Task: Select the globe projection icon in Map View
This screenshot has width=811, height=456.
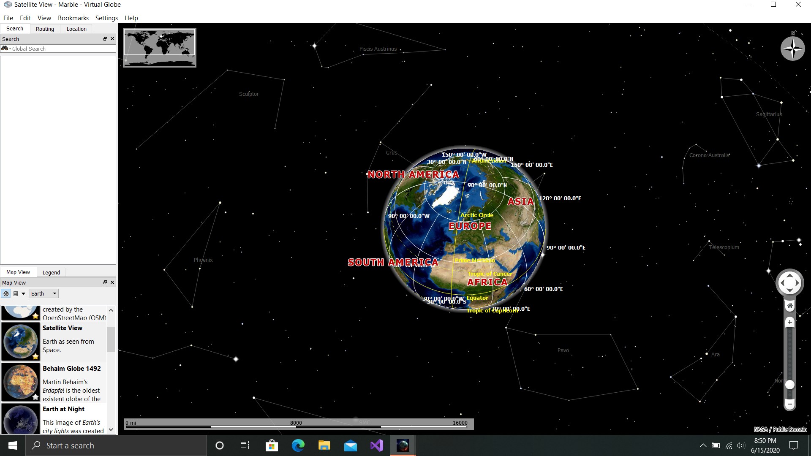Action: click(6, 293)
